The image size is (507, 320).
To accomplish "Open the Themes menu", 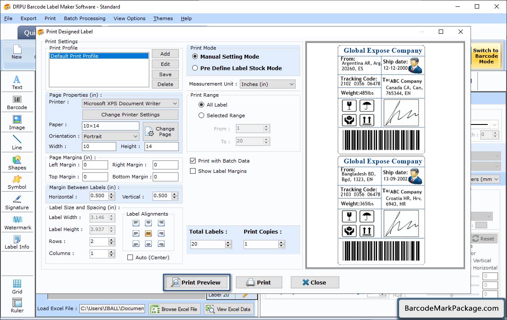I will (163, 18).
